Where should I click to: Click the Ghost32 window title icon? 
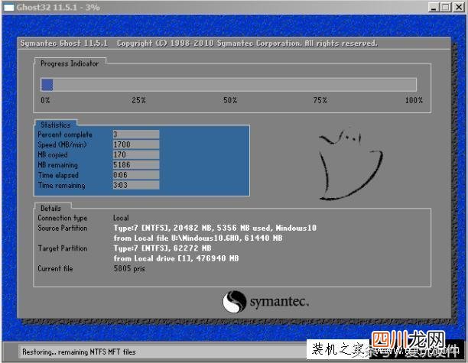pyautogui.click(x=8, y=7)
